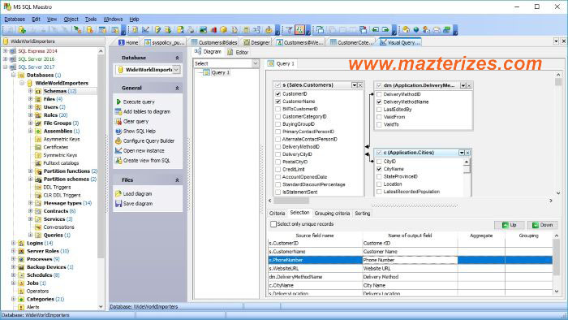Select the Schemas folder icon
The height and width of the screenshot is (320, 568).
(38, 91)
